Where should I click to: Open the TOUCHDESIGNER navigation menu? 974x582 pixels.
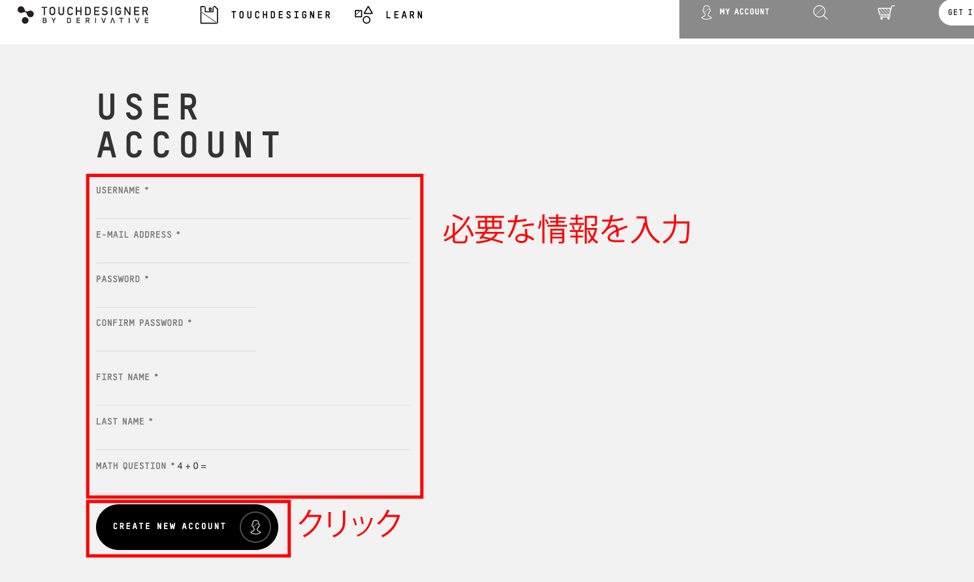click(x=281, y=15)
